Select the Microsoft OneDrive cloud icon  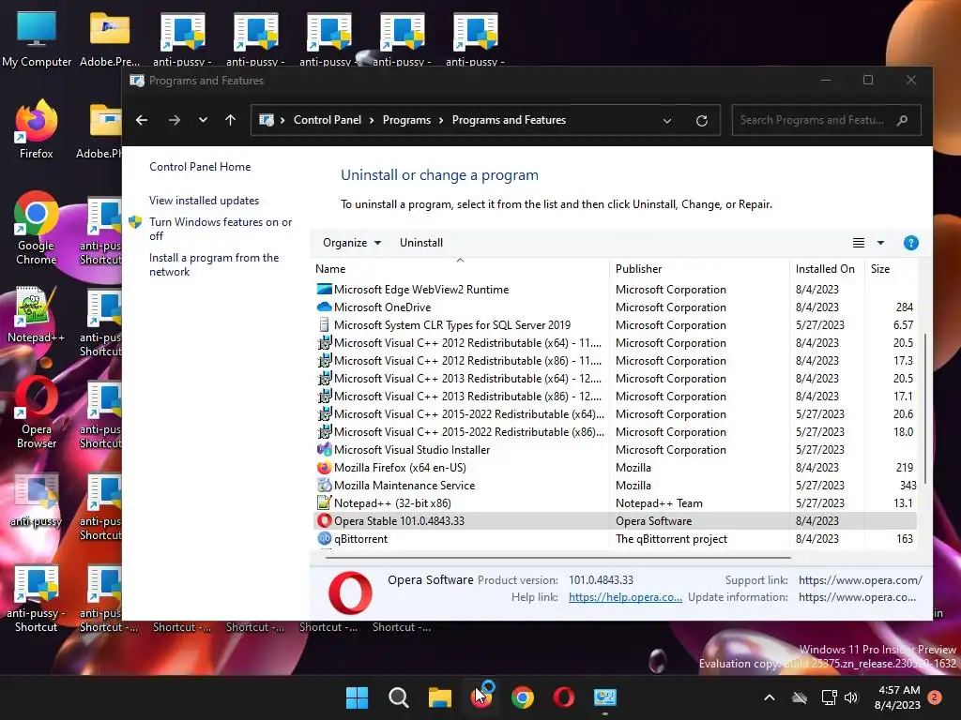coord(324,307)
